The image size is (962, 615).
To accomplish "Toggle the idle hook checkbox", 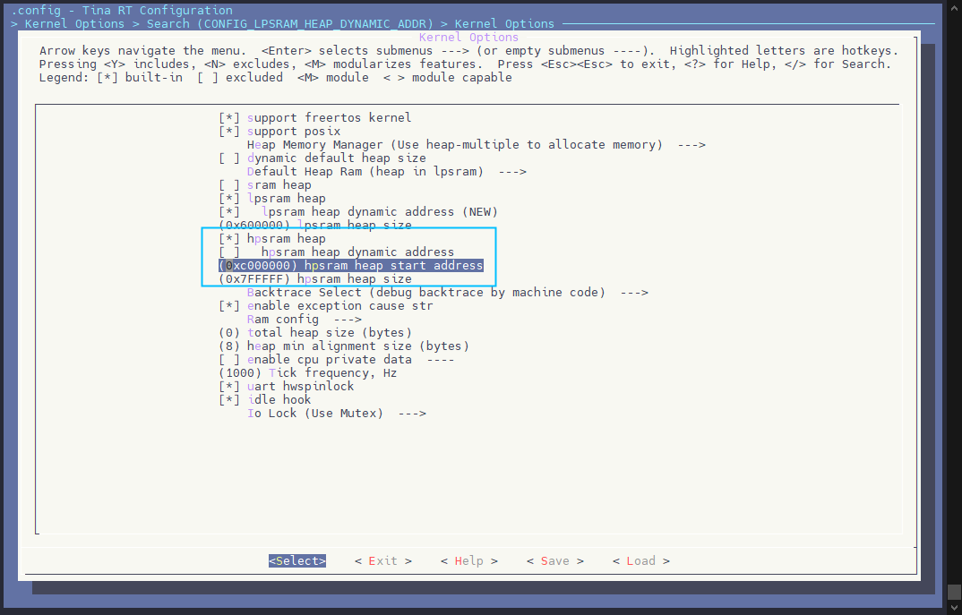I will pyautogui.click(x=229, y=400).
